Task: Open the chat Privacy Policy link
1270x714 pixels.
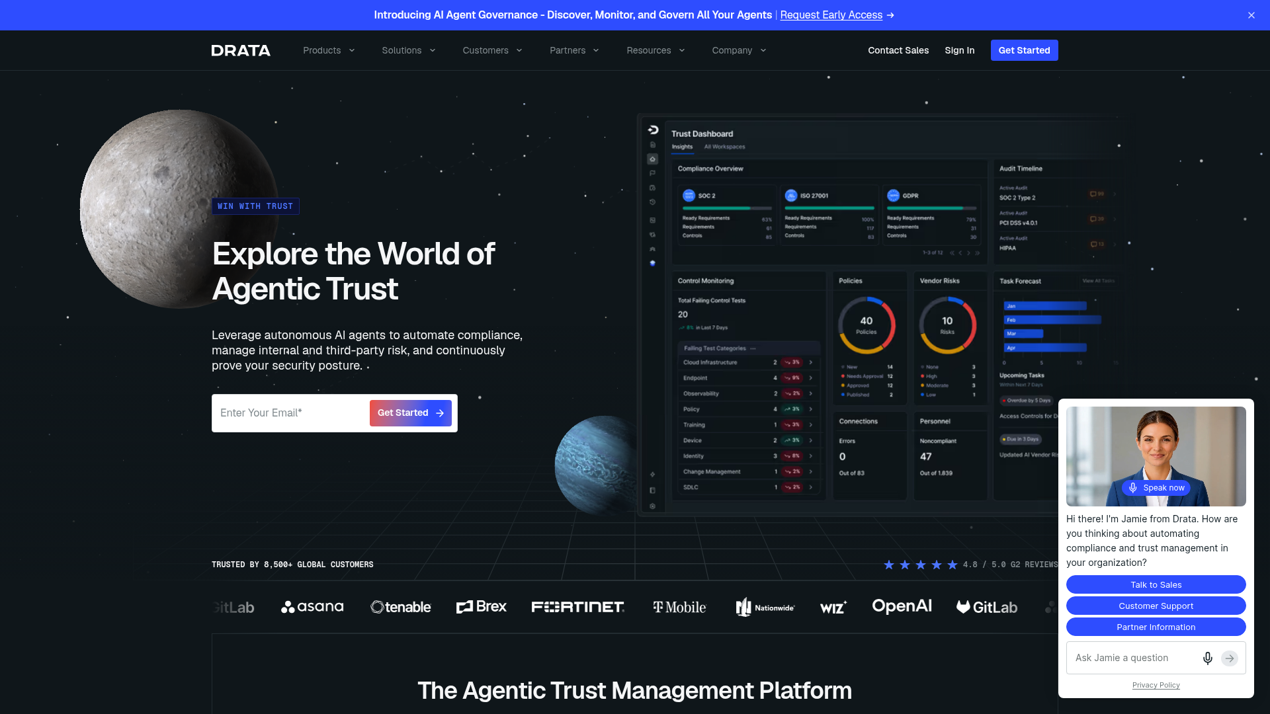Action: [1156, 685]
